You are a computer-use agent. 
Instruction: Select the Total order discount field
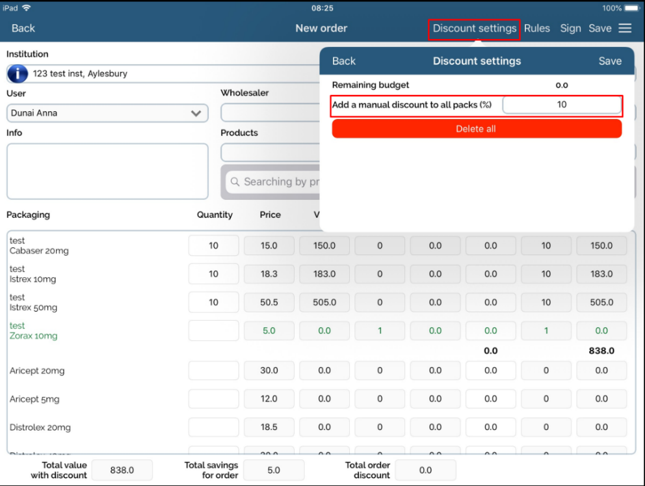point(425,470)
